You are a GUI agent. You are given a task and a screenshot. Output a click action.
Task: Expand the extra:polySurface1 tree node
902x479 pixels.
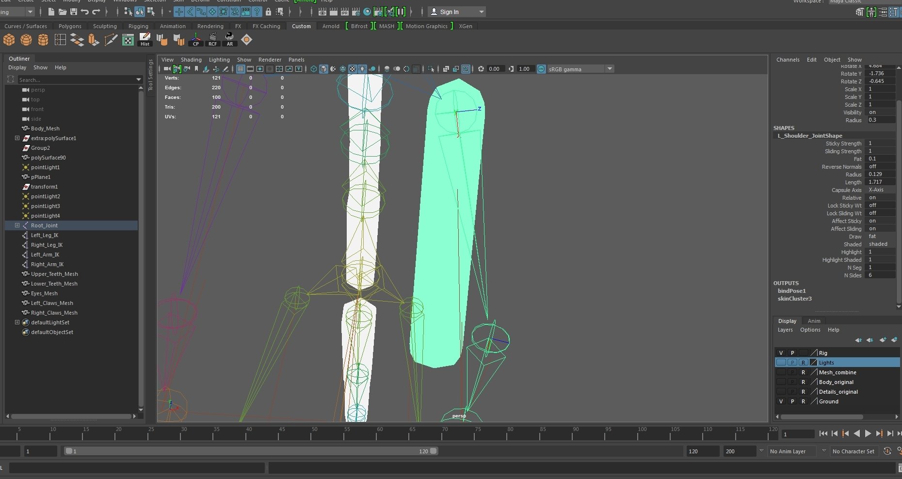(x=17, y=138)
